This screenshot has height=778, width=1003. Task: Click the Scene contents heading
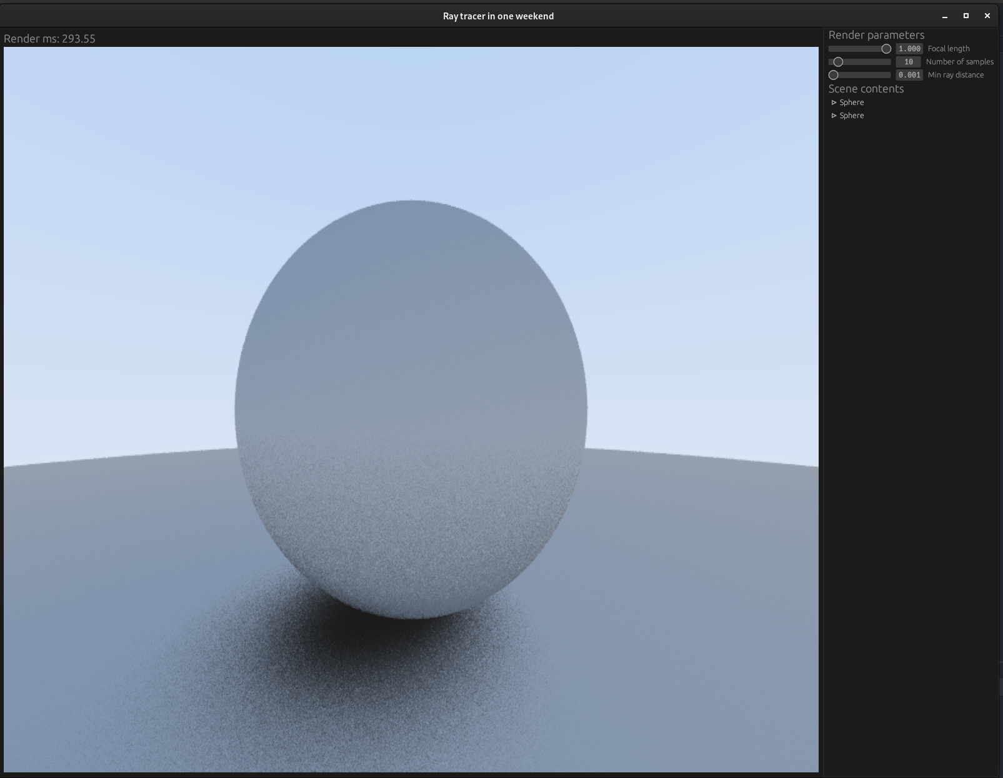[866, 89]
